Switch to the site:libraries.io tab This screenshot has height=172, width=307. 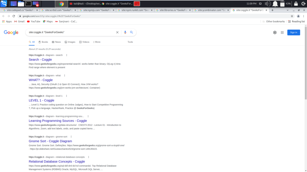point(173,10)
